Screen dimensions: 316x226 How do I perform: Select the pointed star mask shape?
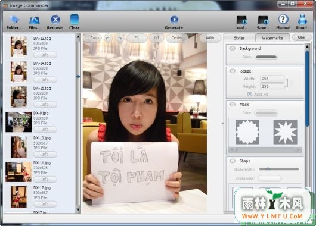click(285, 132)
